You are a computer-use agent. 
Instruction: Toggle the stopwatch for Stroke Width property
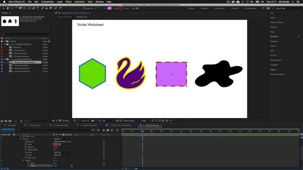point(26,150)
